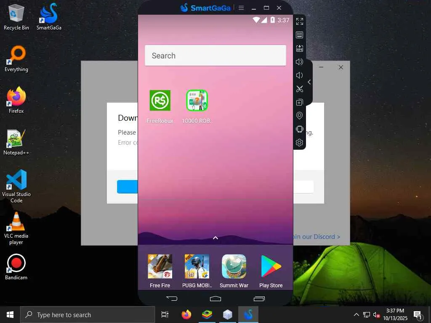Click the taskbar search box
The height and width of the screenshot is (323, 431).
click(x=88, y=315)
